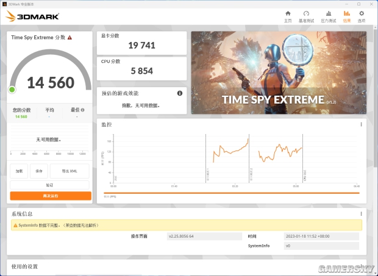378x276 pixels.
Task: Click the 保存 (Save) button
Action: (39, 171)
